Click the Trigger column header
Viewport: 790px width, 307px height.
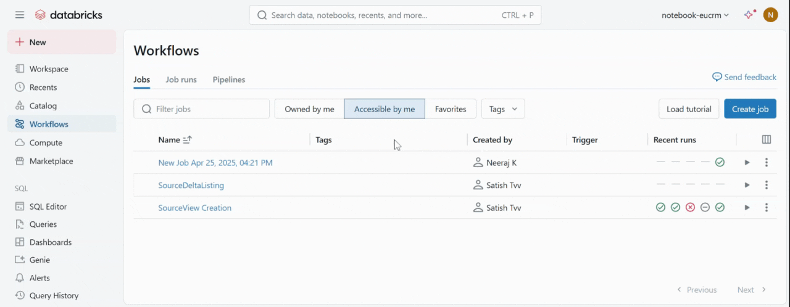click(585, 140)
